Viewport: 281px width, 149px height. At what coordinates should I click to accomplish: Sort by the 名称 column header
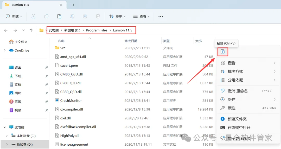pos(61,41)
